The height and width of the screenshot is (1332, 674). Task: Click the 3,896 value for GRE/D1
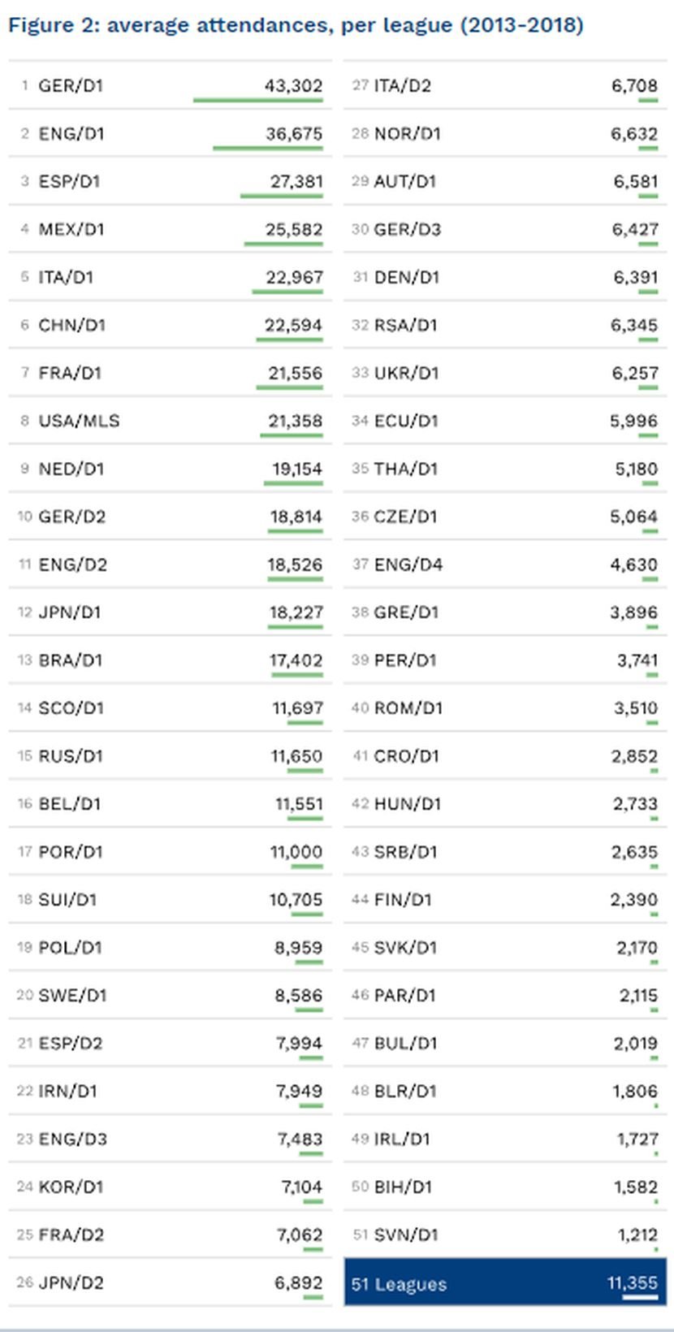pos(633,612)
